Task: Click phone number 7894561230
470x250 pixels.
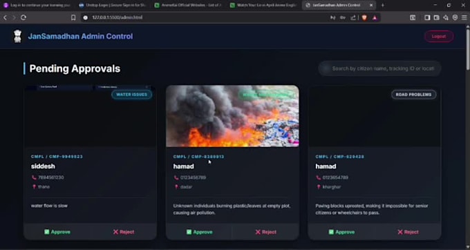Action: coord(51,177)
